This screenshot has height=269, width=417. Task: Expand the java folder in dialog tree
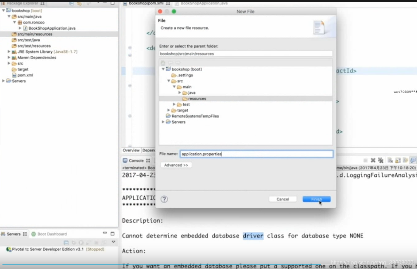[x=179, y=93]
